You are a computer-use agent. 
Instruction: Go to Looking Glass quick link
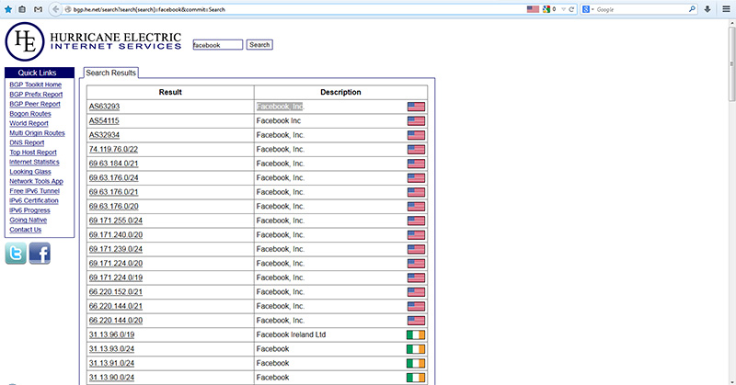click(30, 172)
